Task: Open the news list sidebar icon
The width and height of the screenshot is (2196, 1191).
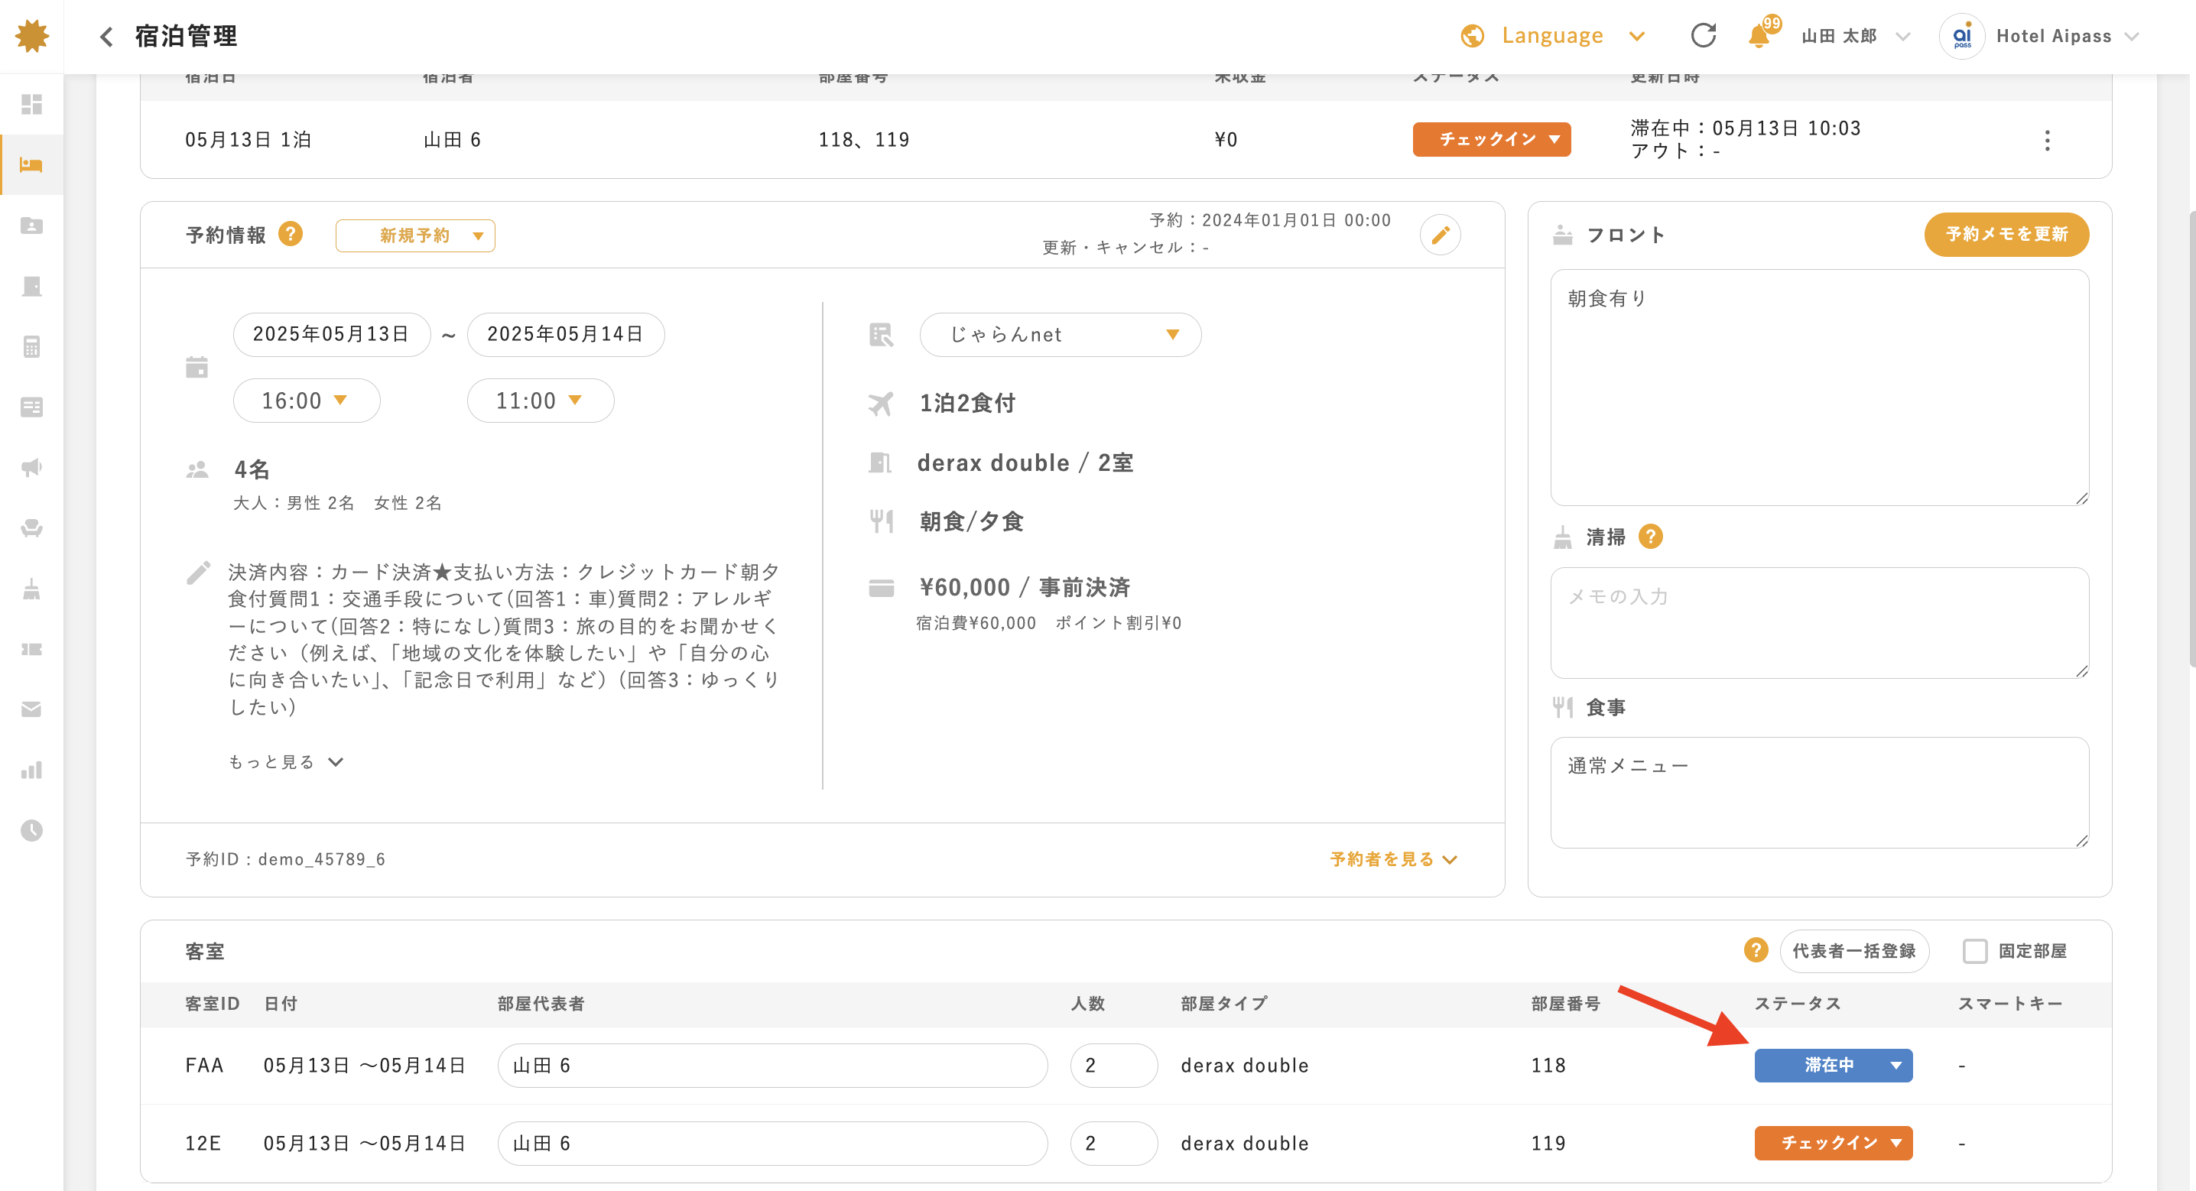Action: tap(31, 407)
